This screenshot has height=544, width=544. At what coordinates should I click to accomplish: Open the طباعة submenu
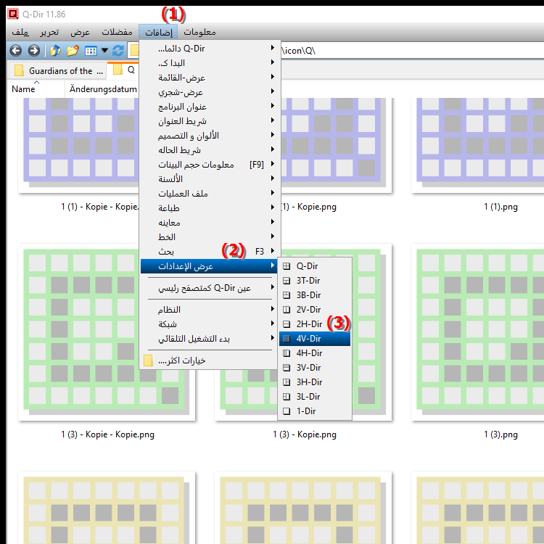209,208
